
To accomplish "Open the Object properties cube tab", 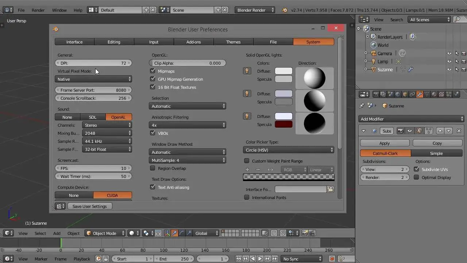I will point(405,94).
